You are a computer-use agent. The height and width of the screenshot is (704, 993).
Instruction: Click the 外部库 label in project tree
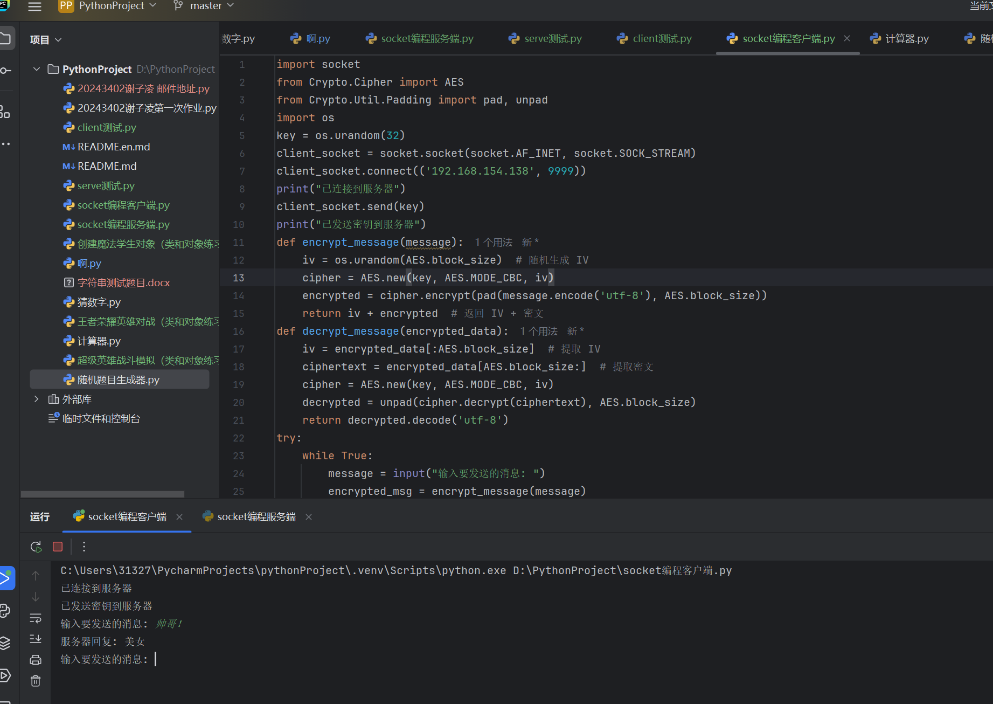77,399
